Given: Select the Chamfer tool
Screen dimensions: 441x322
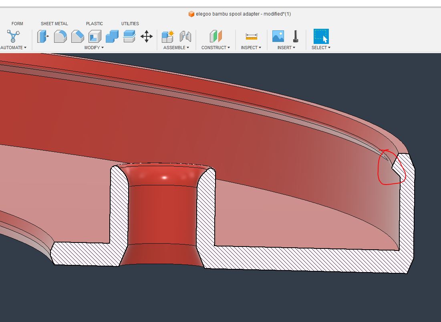Looking at the screenshot, I should click(x=77, y=36).
